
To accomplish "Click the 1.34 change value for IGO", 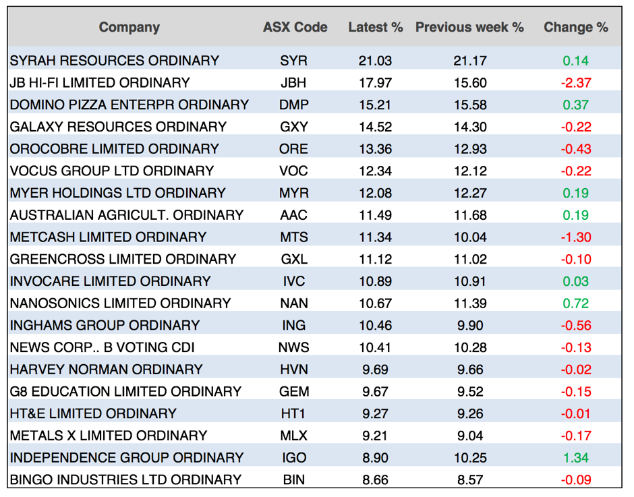I will [x=575, y=458].
